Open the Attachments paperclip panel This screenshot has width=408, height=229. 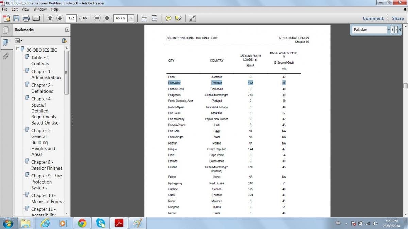(x=6, y=56)
